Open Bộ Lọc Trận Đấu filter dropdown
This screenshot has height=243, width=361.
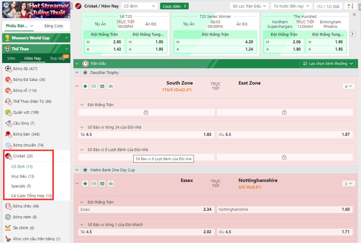(249, 6)
